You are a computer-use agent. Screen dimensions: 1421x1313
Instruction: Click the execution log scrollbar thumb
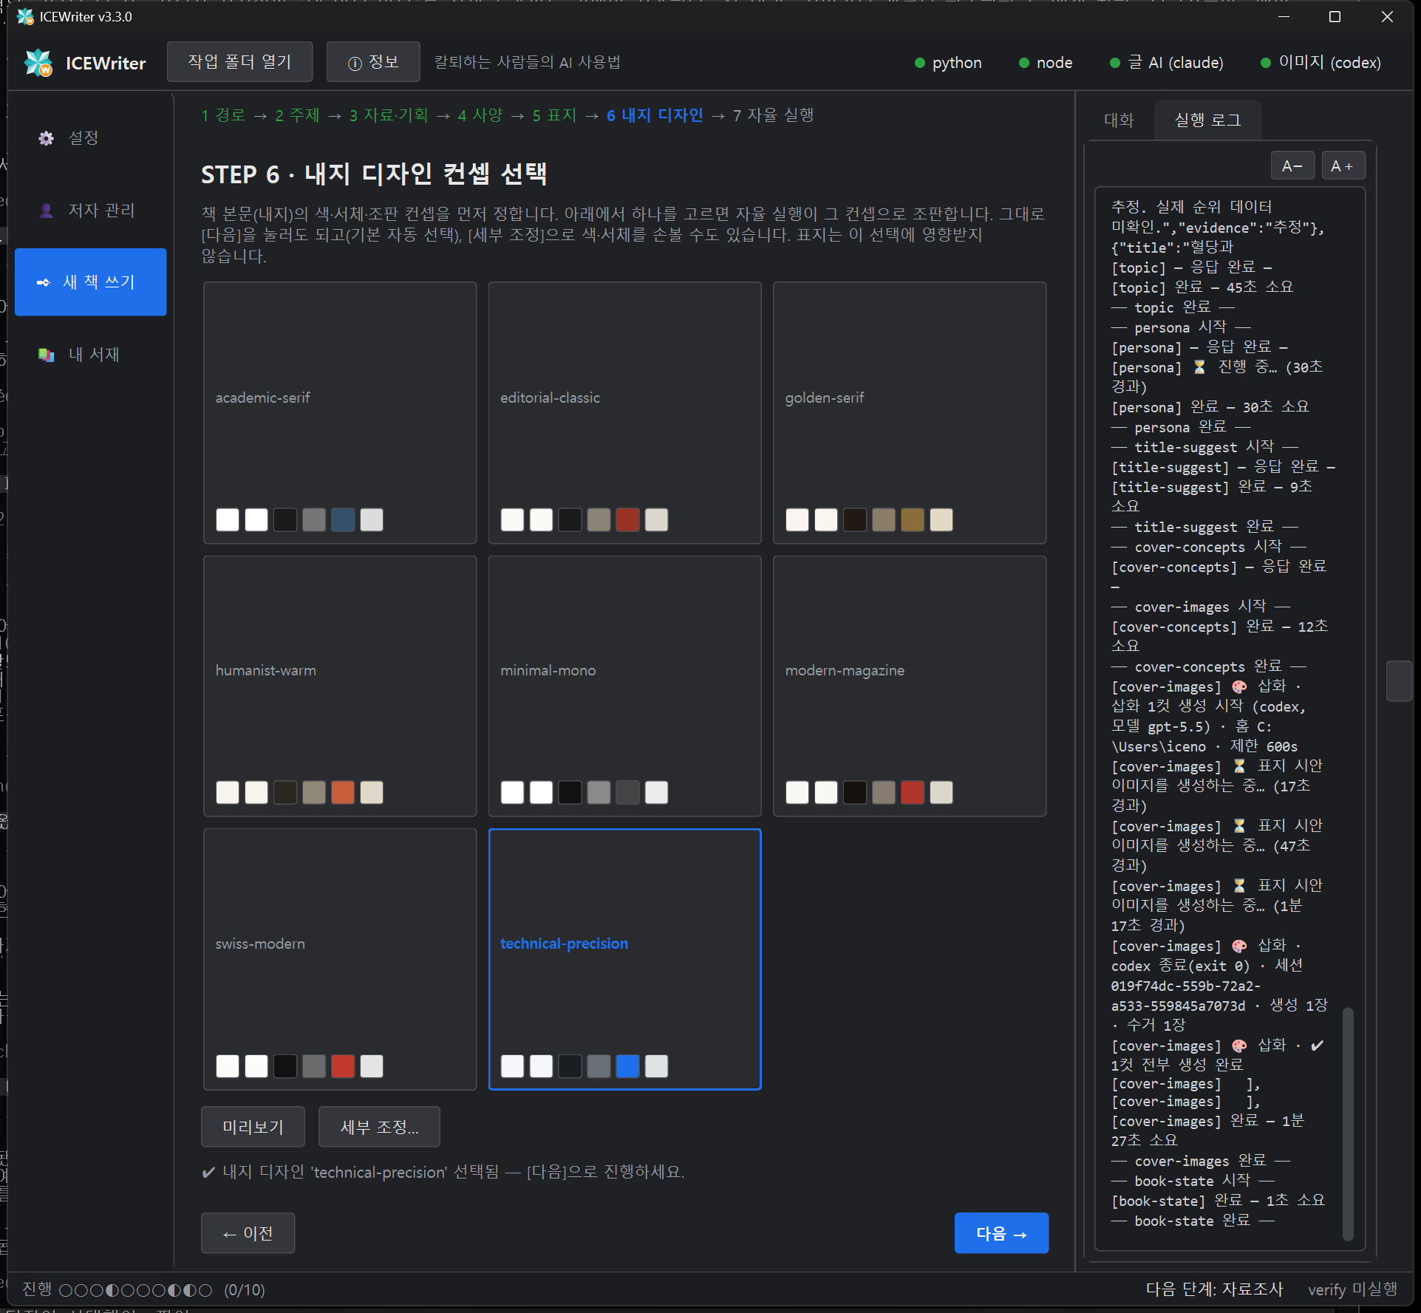click(x=1348, y=1123)
